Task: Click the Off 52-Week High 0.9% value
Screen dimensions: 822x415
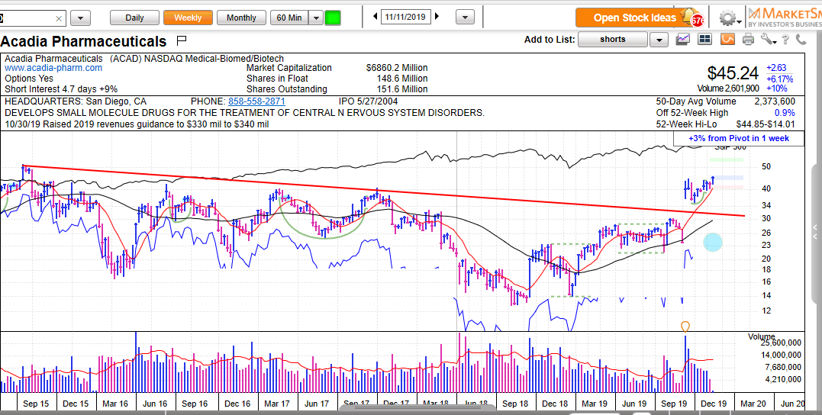Action: [x=785, y=113]
